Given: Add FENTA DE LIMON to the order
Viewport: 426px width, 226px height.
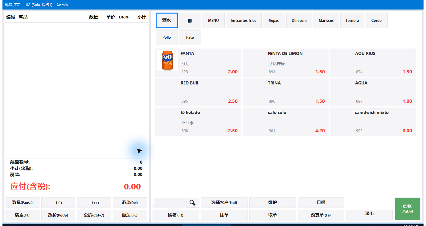Looking at the screenshot, I should pos(285,63).
